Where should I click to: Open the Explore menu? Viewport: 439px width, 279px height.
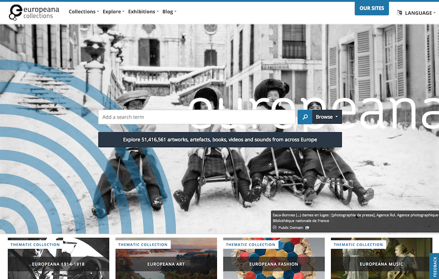click(x=113, y=12)
